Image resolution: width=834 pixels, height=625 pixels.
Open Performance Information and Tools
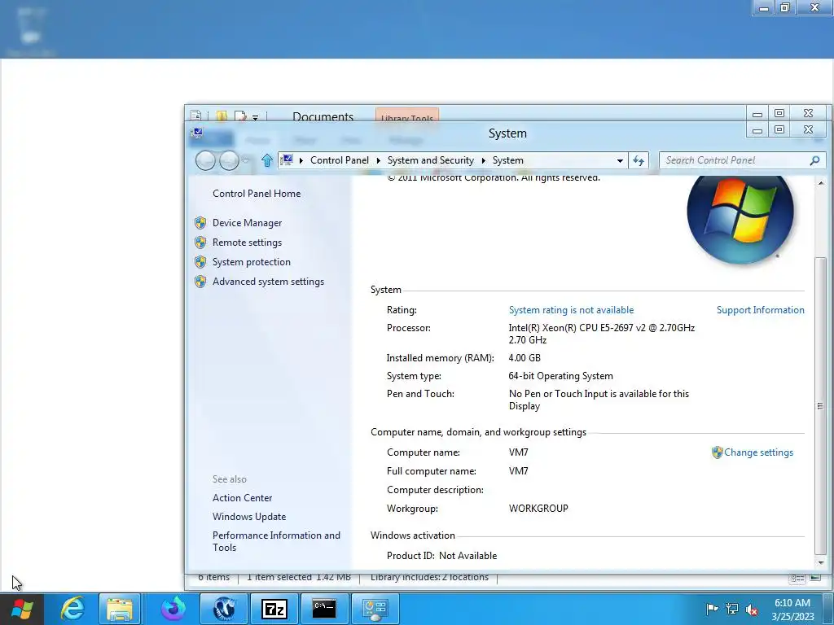(x=276, y=541)
